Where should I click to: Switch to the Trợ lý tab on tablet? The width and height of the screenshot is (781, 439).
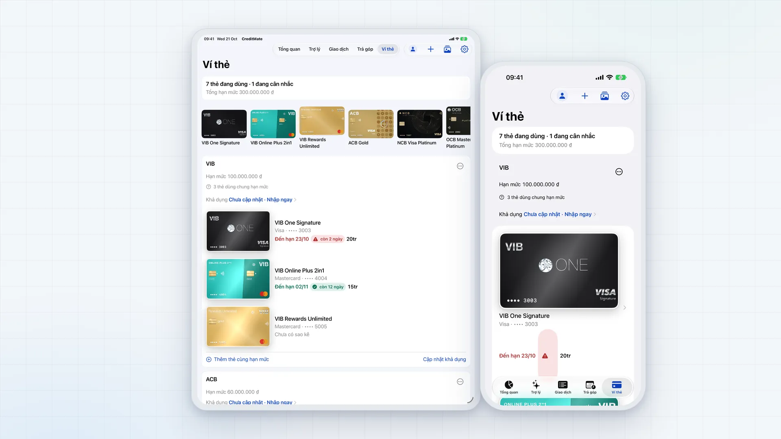pyautogui.click(x=314, y=49)
